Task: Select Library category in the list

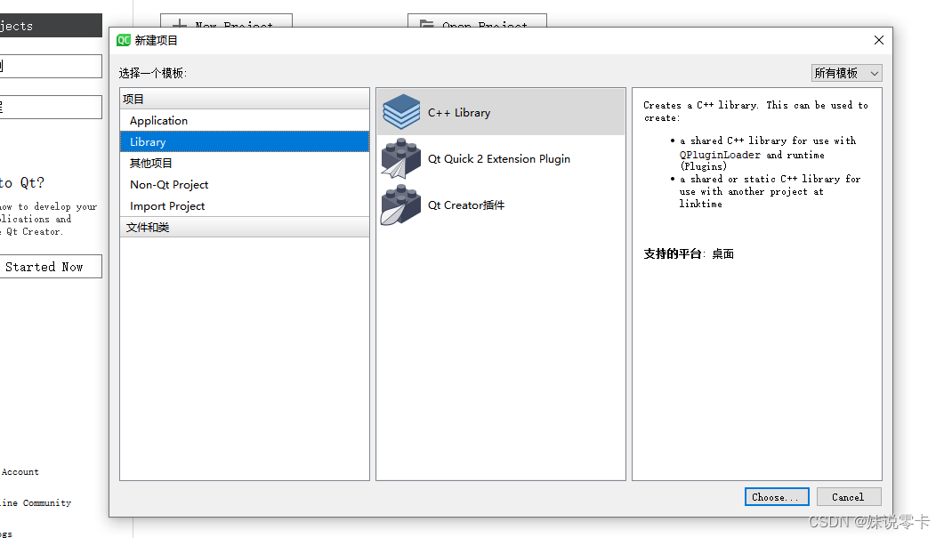Action: pyautogui.click(x=245, y=142)
